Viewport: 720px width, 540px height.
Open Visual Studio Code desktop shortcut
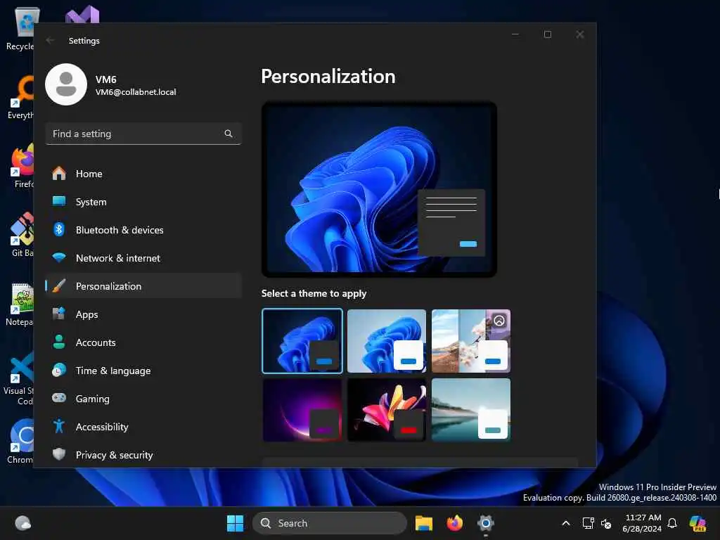coord(19,378)
